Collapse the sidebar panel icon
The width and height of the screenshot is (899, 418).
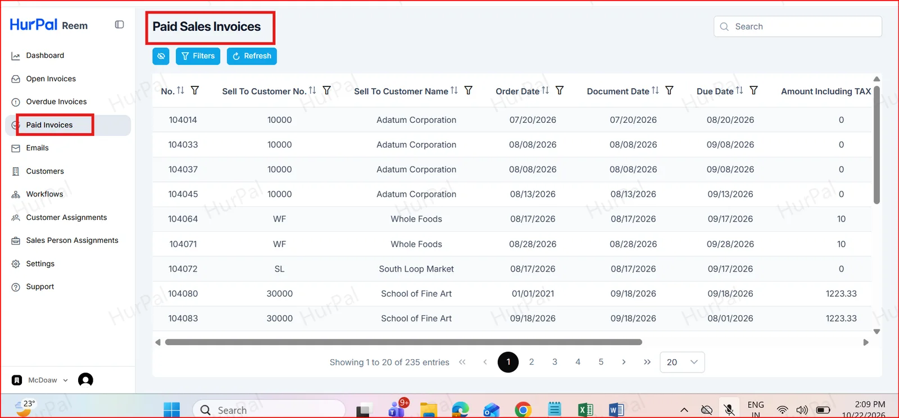[119, 25]
